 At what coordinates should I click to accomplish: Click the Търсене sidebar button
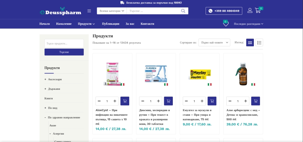pos(64,52)
